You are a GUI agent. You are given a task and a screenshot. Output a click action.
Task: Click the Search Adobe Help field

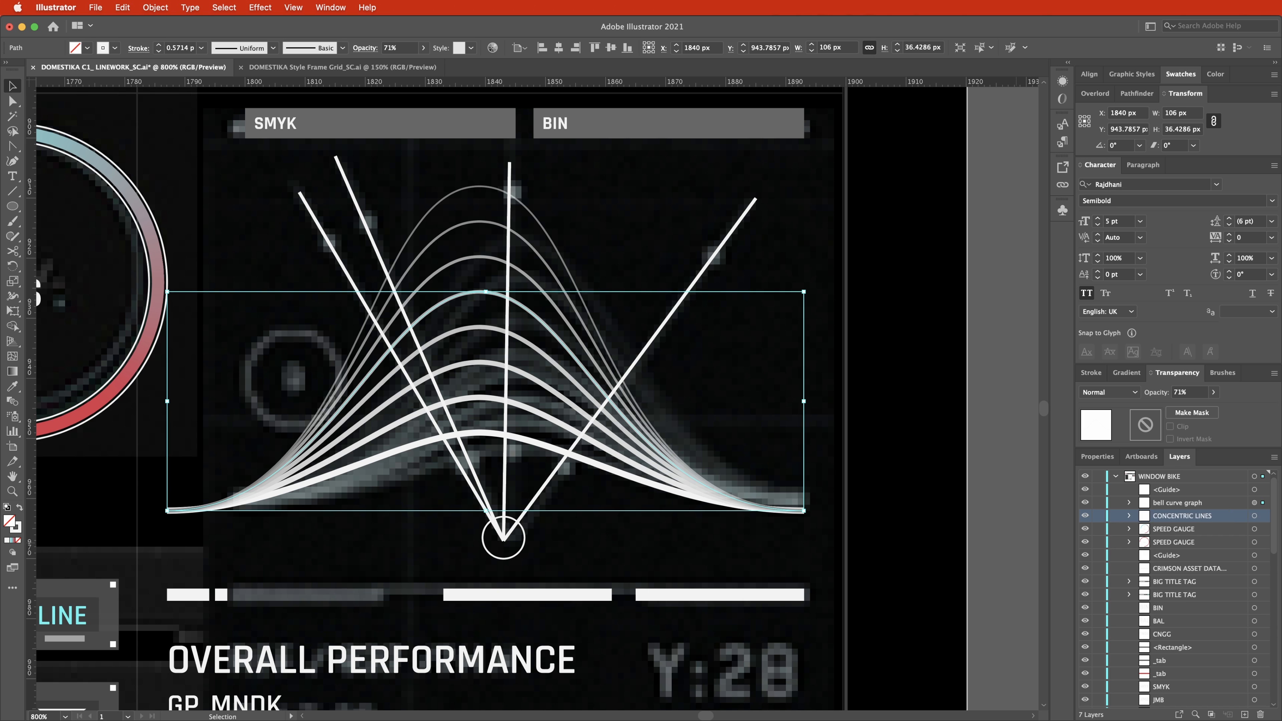click(x=1221, y=26)
